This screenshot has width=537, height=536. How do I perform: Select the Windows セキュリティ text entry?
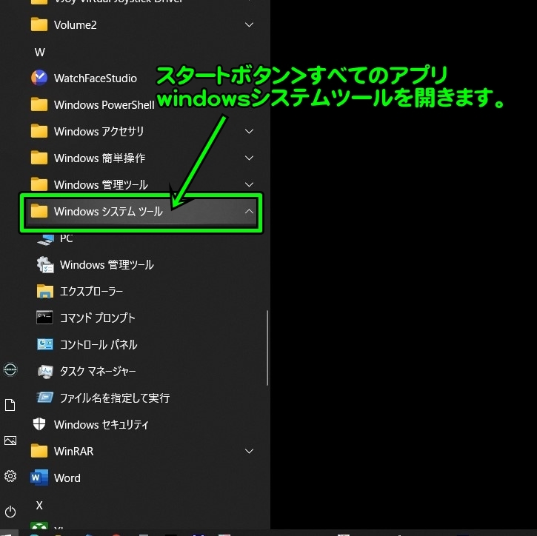pos(101,425)
